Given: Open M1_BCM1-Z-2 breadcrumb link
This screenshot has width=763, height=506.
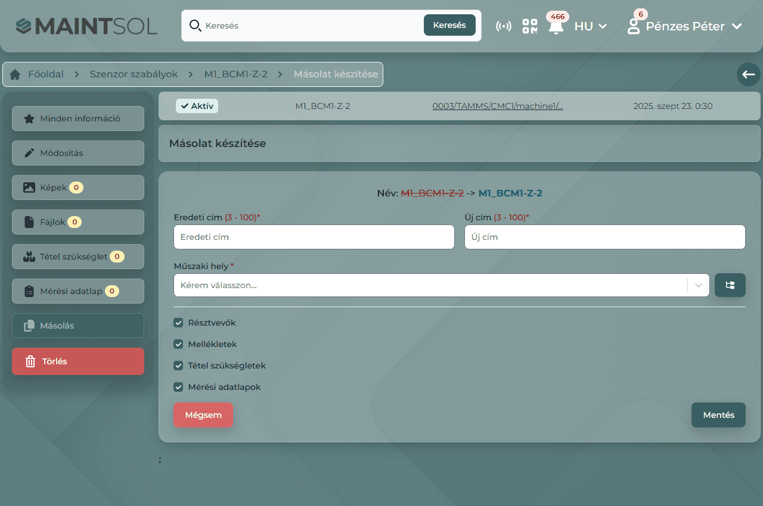Looking at the screenshot, I should [235, 74].
